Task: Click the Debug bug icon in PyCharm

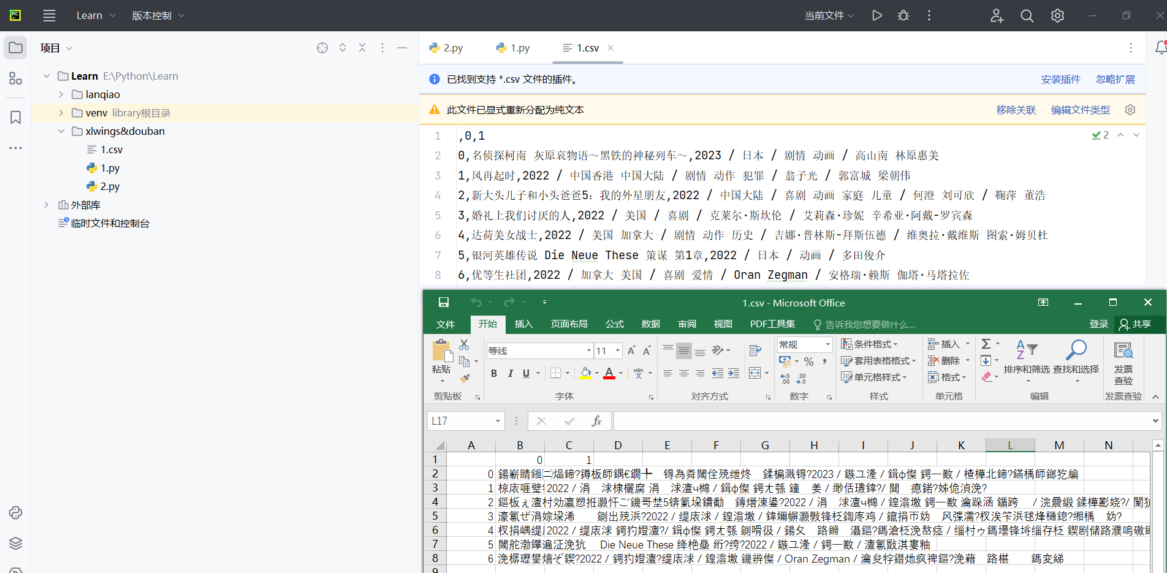Action: 903,15
